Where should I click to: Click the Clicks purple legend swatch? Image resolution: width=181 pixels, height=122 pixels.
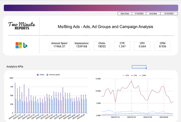[x=38, y=75]
